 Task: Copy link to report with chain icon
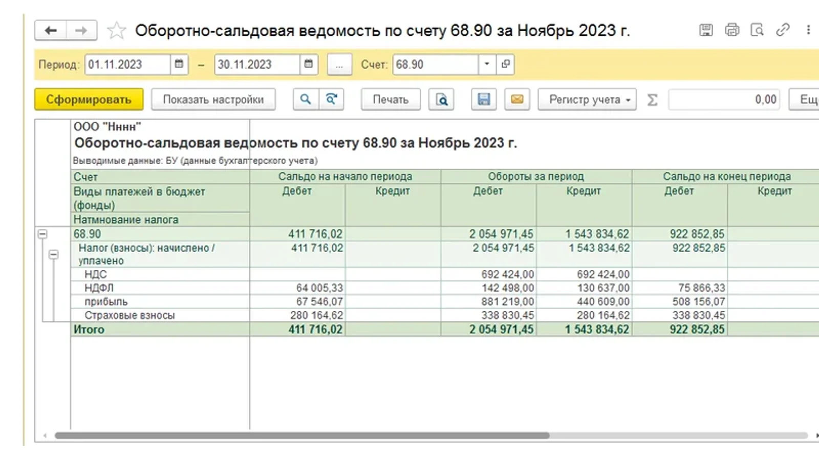click(x=783, y=30)
